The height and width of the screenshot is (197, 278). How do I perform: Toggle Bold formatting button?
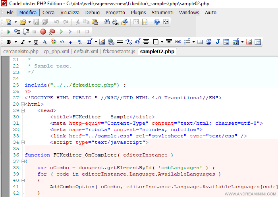(x=9, y=42)
